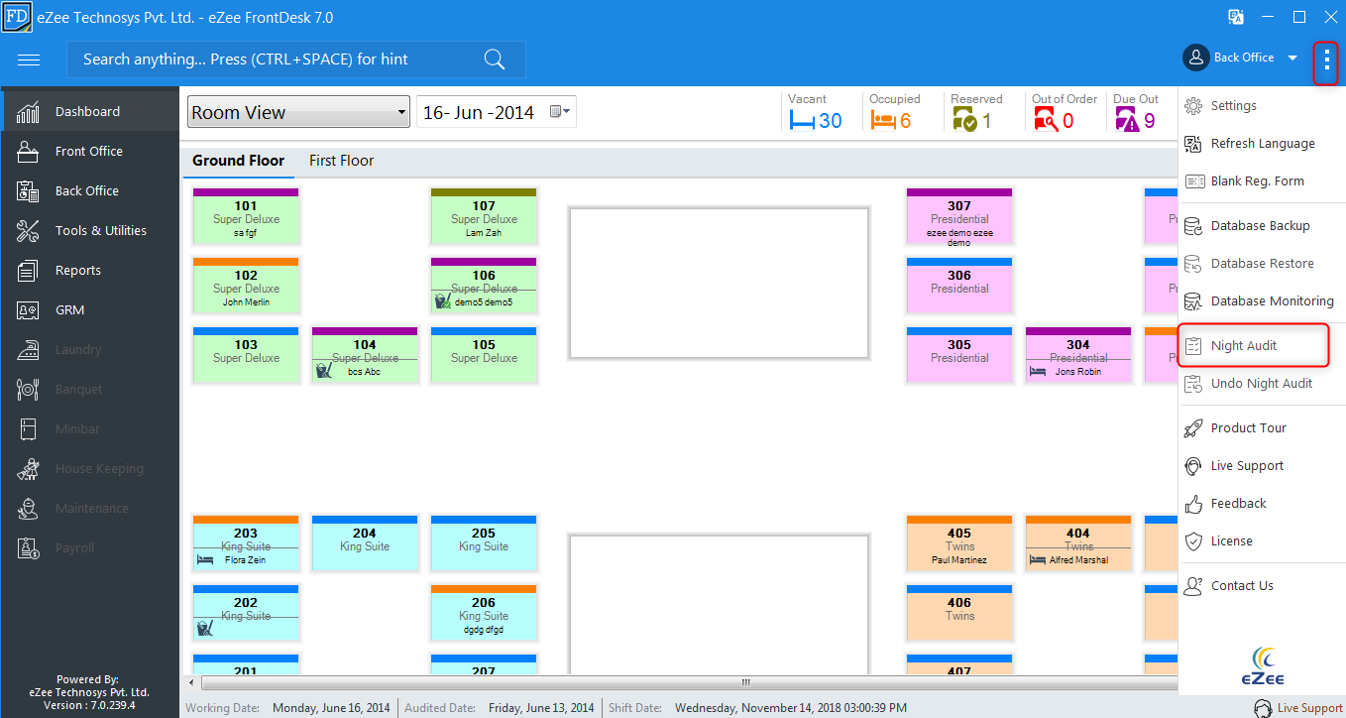Open the three-dot options menu

[1326, 61]
